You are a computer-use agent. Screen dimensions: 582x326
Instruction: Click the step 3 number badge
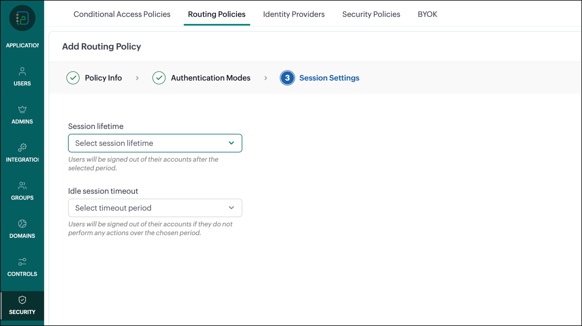click(287, 78)
